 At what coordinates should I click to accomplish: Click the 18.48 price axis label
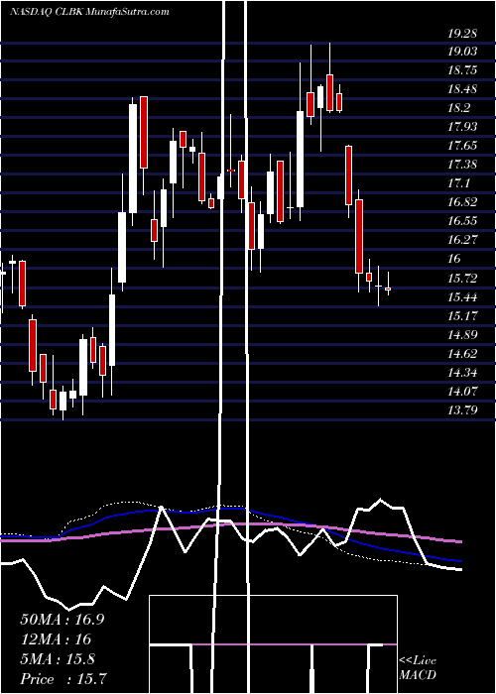click(462, 89)
